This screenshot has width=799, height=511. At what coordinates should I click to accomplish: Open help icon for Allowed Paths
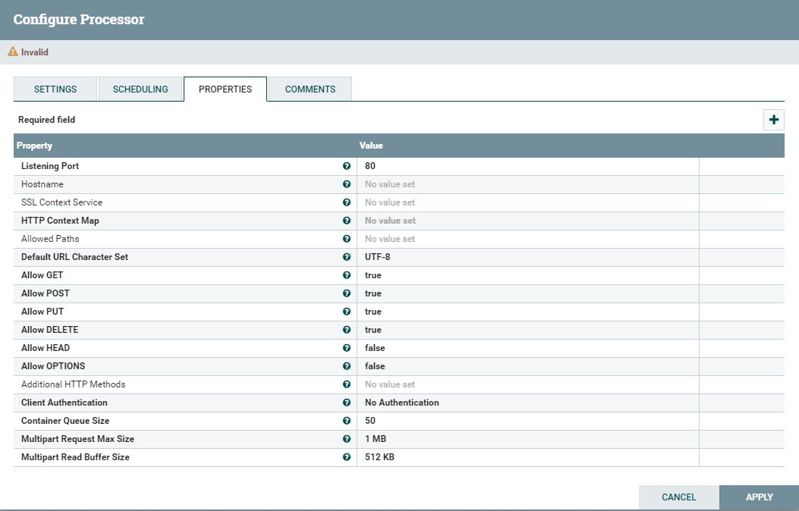[x=347, y=239]
